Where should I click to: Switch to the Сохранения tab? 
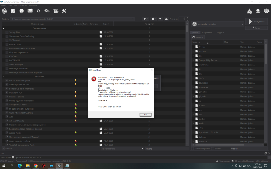[207, 32]
